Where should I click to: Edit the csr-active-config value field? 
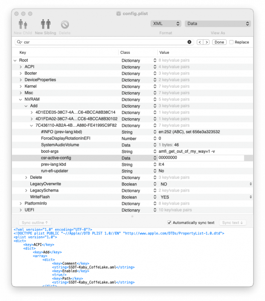pos(201,158)
